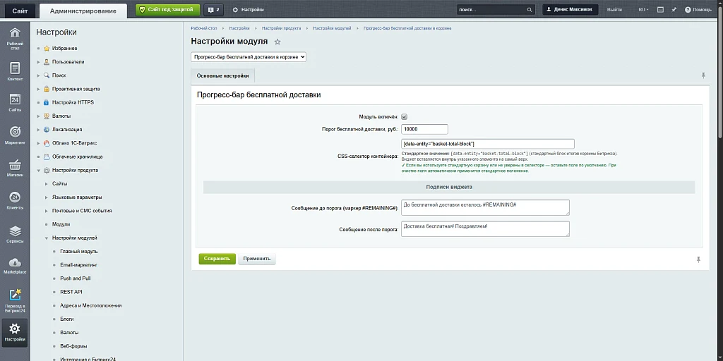Open Помощь help in top bar
The image size is (723, 361).
pos(698,10)
